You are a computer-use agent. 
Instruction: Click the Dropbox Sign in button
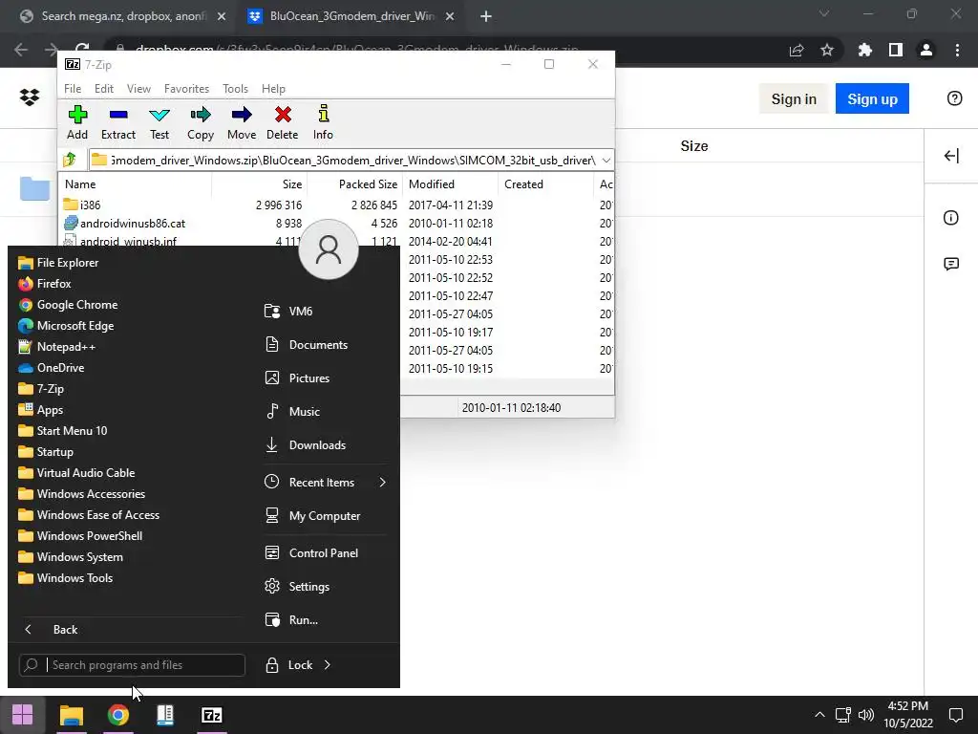794,98
